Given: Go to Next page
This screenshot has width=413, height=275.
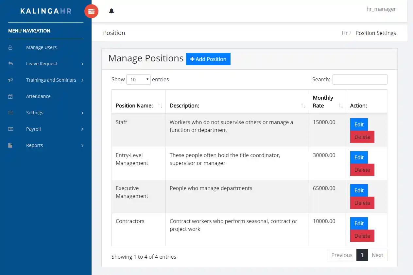Looking at the screenshot, I should (x=377, y=255).
